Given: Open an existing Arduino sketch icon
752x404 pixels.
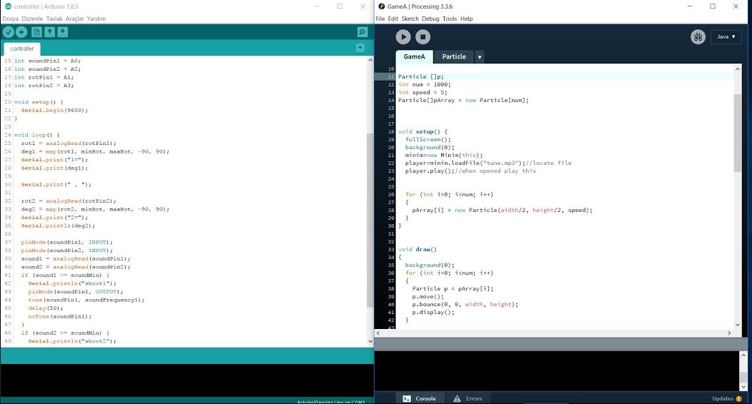Looking at the screenshot, I should (50, 32).
